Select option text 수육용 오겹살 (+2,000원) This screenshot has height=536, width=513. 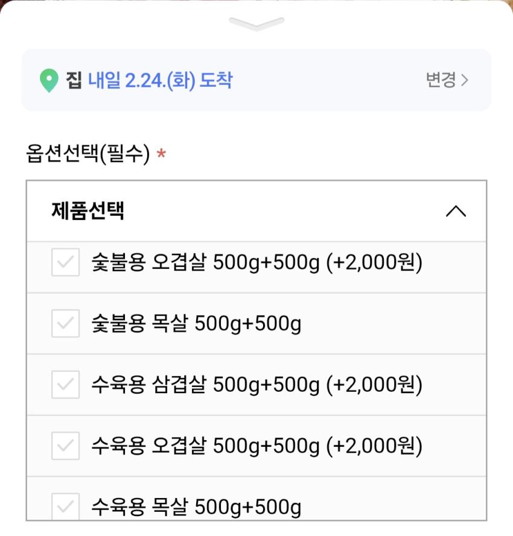tap(256, 446)
